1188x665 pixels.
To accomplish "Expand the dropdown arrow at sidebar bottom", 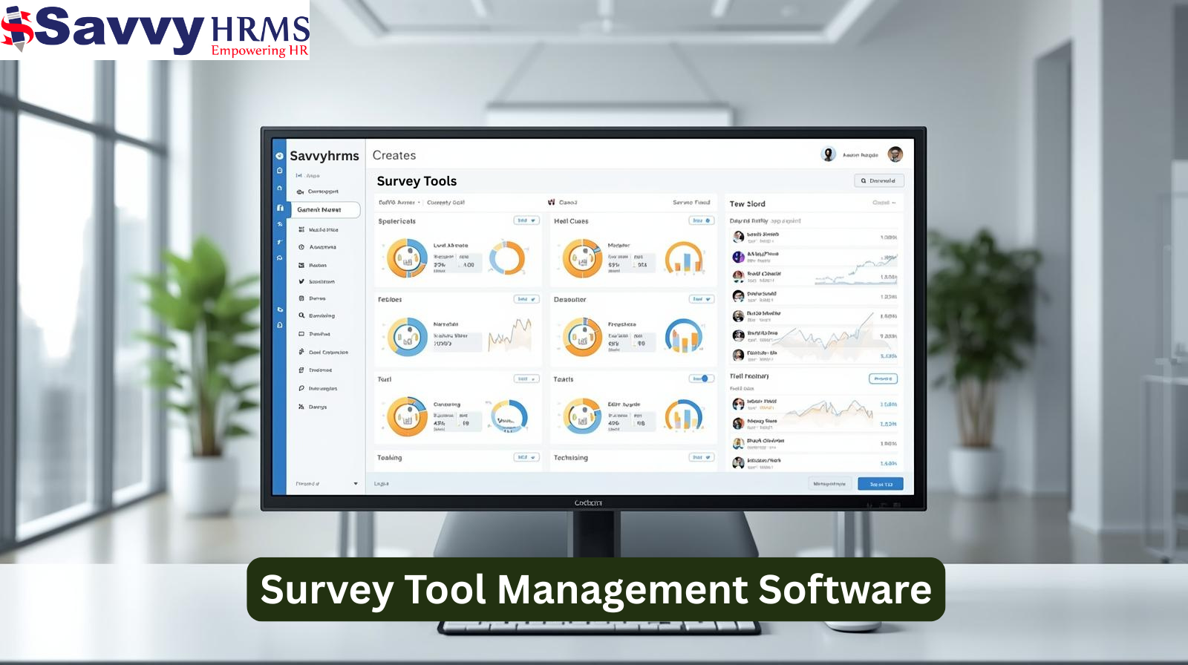I will 356,484.
